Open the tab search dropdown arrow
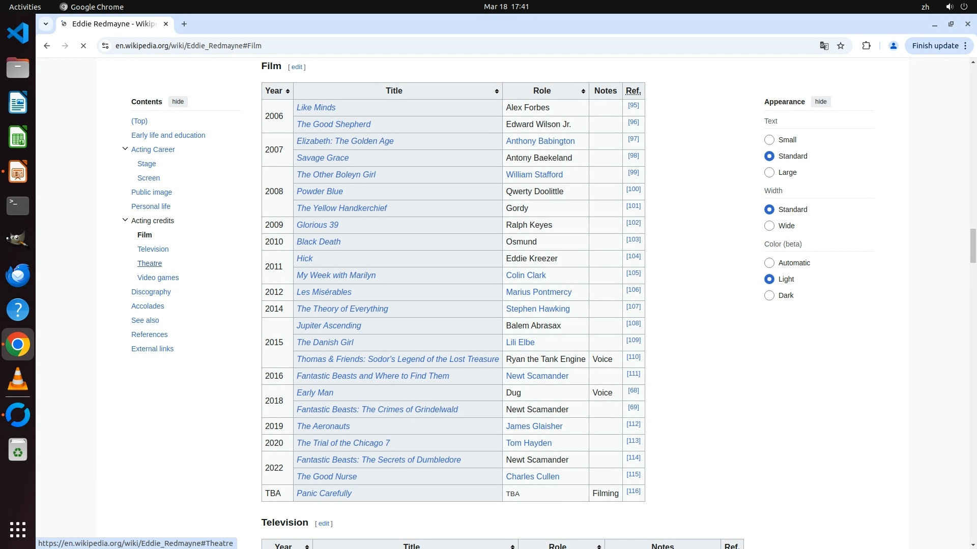The image size is (977, 549). click(x=46, y=24)
